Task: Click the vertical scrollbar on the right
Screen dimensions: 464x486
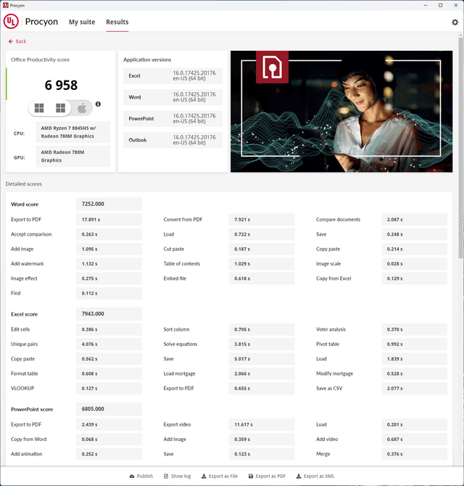Action: (x=460, y=145)
